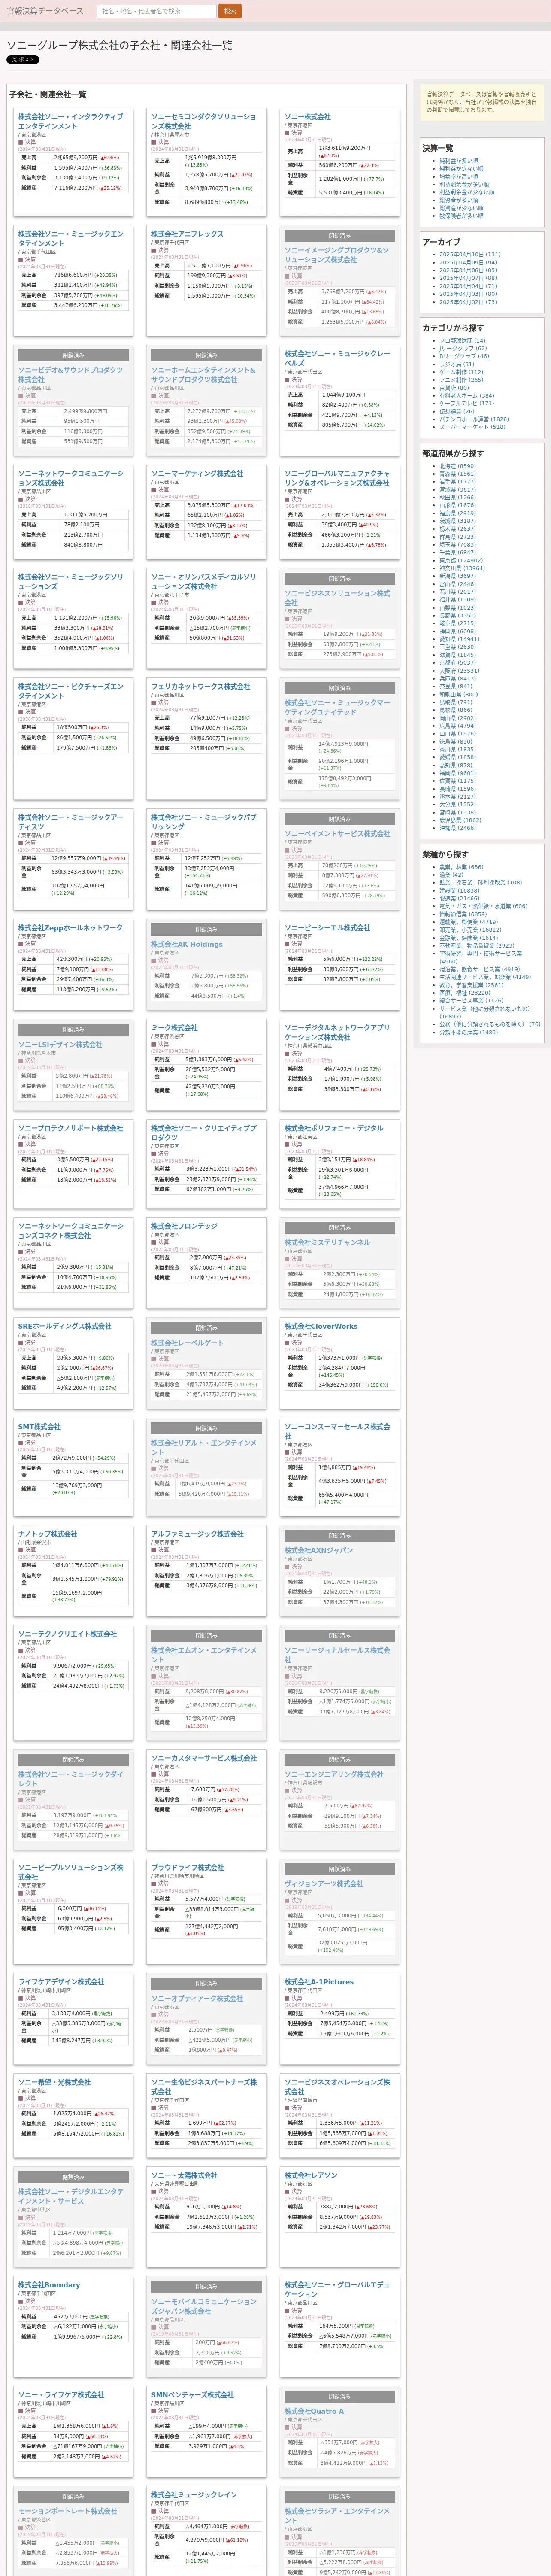Select prefecture 福岡県 (9601)

tap(458, 773)
